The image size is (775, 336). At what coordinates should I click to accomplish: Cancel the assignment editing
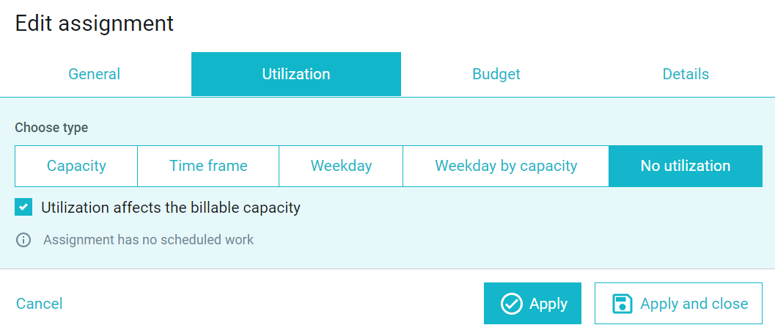pos(39,303)
